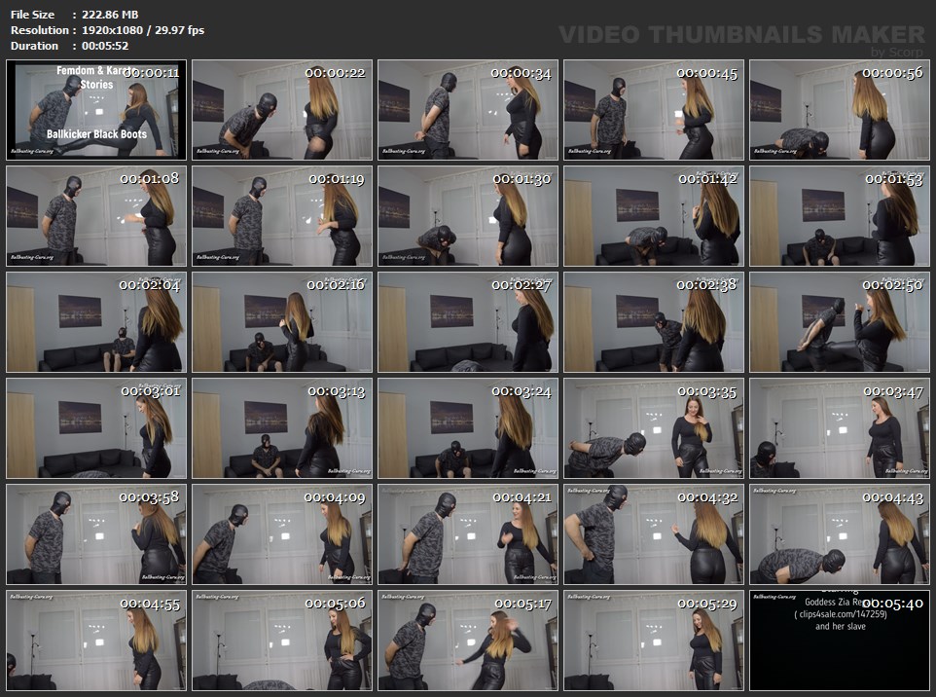Viewport: 936px width, 697px height.
Task: Open the thumbnail timestamped 00:04:32
Action: tap(654, 534)
